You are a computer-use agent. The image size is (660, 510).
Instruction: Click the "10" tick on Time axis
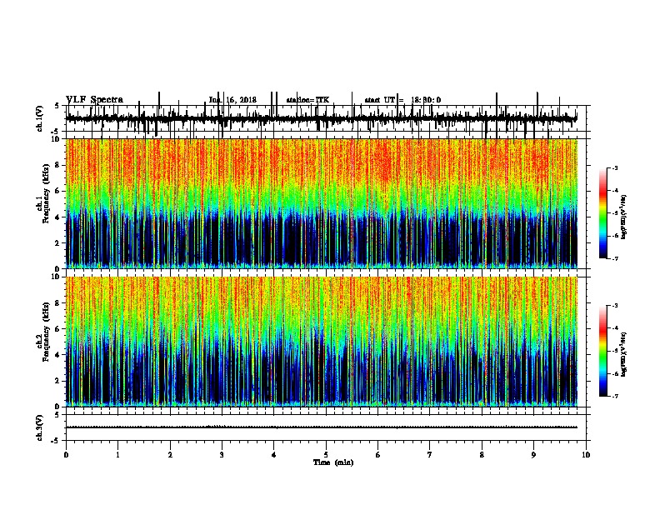tap(586, 455)
